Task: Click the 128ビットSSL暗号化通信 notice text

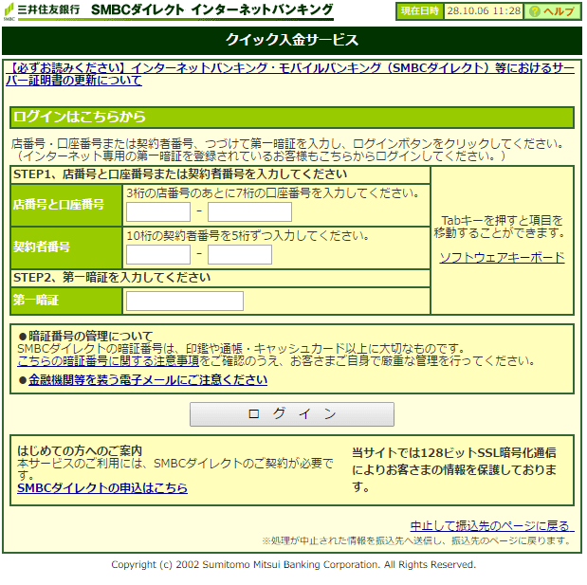Action: pos(454,469)
